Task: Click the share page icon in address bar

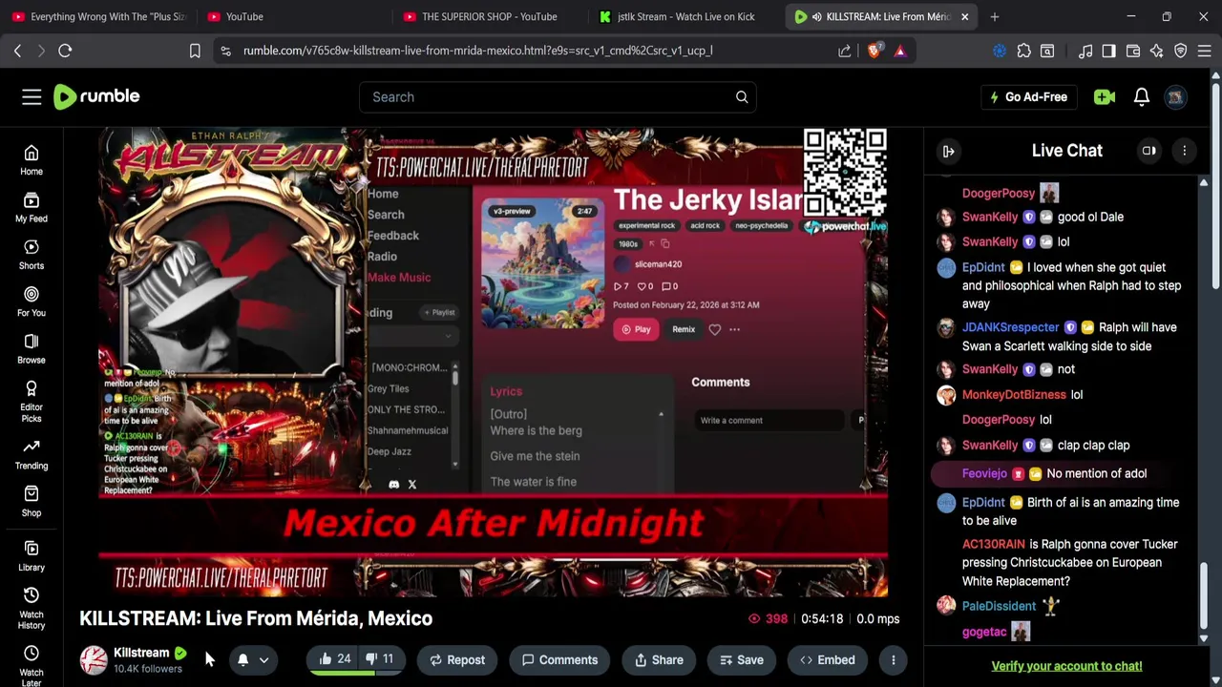Action: [x=845, y=51]
